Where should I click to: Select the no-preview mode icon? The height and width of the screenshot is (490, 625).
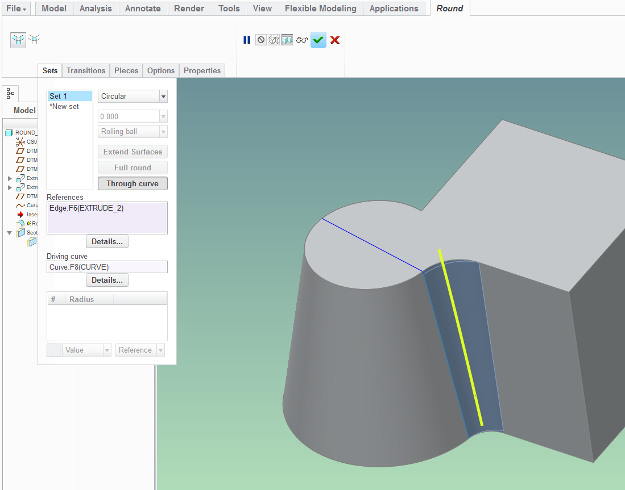pyautogui.click(x=260, y=40)
